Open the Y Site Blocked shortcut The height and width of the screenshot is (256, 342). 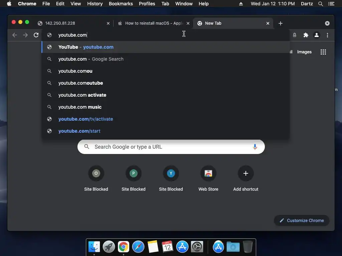[171, 179]
